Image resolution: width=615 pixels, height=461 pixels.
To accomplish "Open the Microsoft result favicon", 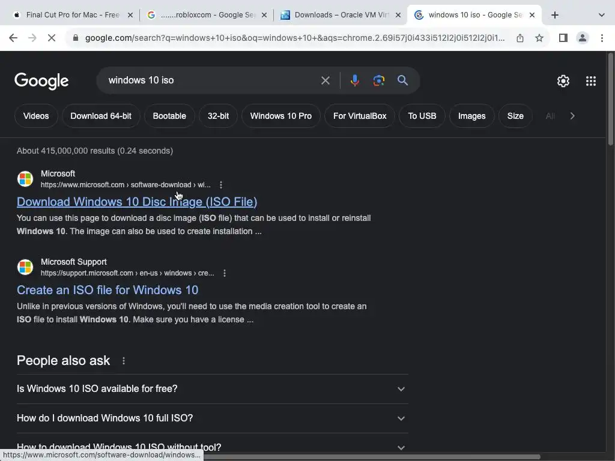I will [25, 179].
